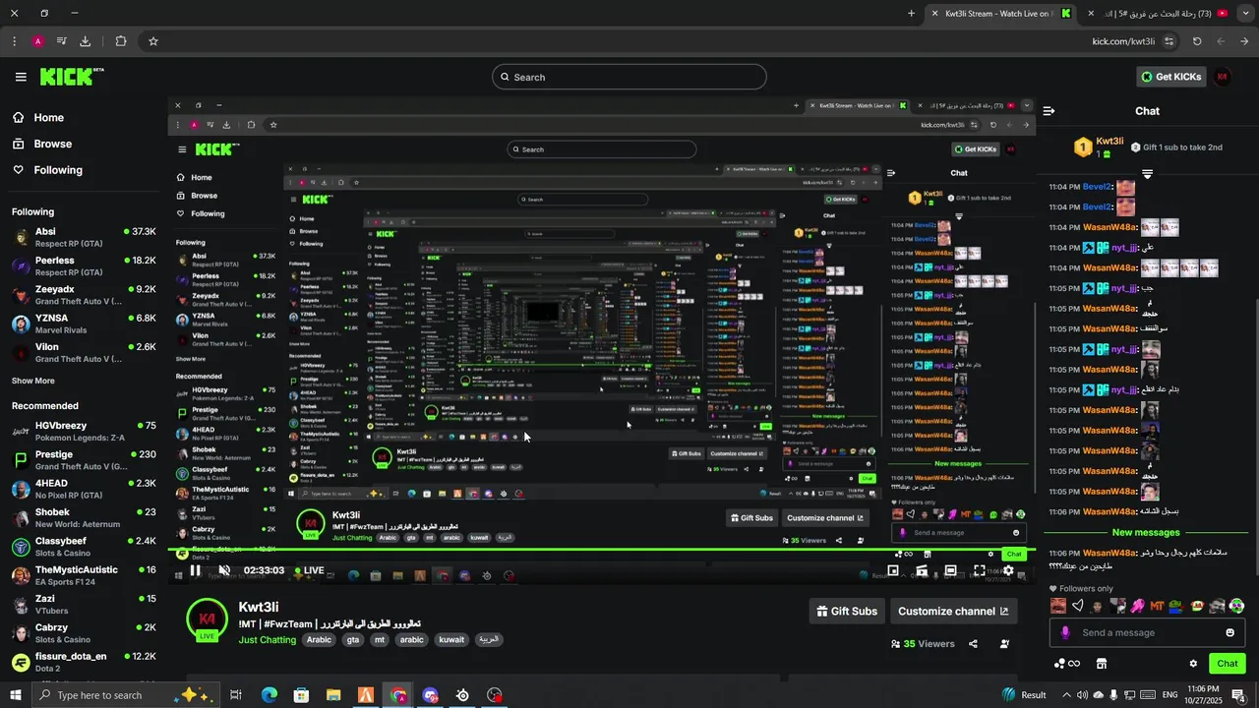Open HGVbreezy recommended channel
This screenshot has height=708, width=1259.
pyautogui.click(x=84, y=431)
